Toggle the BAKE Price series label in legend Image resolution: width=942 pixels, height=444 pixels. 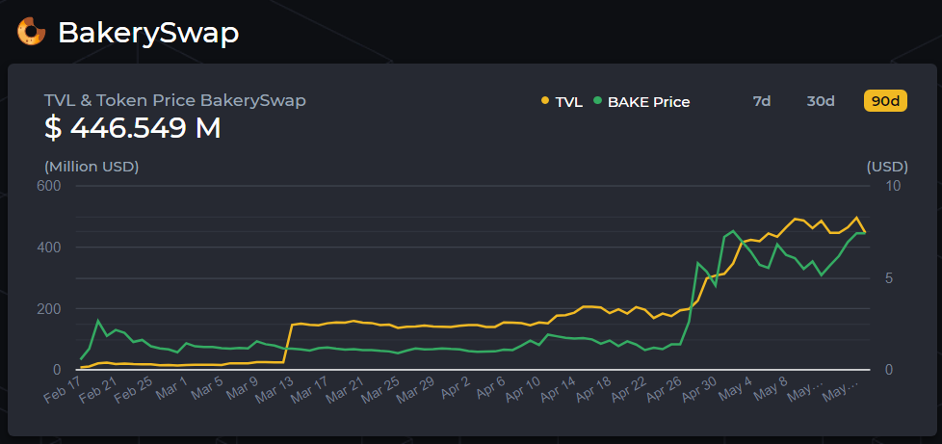point(648,101)
